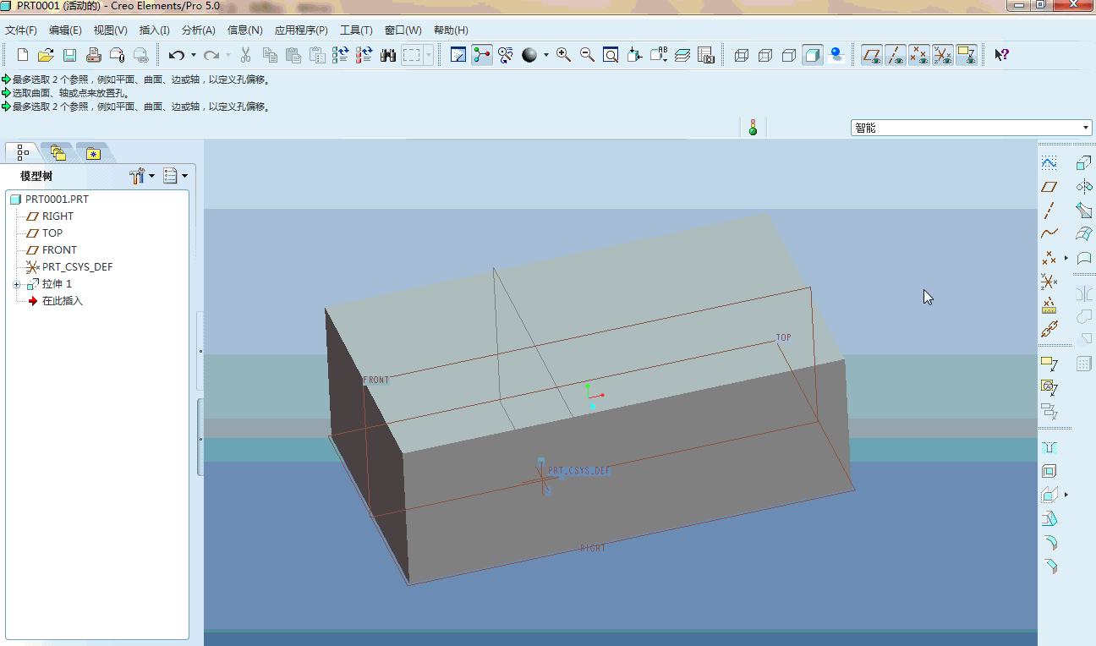Click the datum coordinate system tool icon
This screenshot has height=646, width=1096.
(x=1049, y=282)
